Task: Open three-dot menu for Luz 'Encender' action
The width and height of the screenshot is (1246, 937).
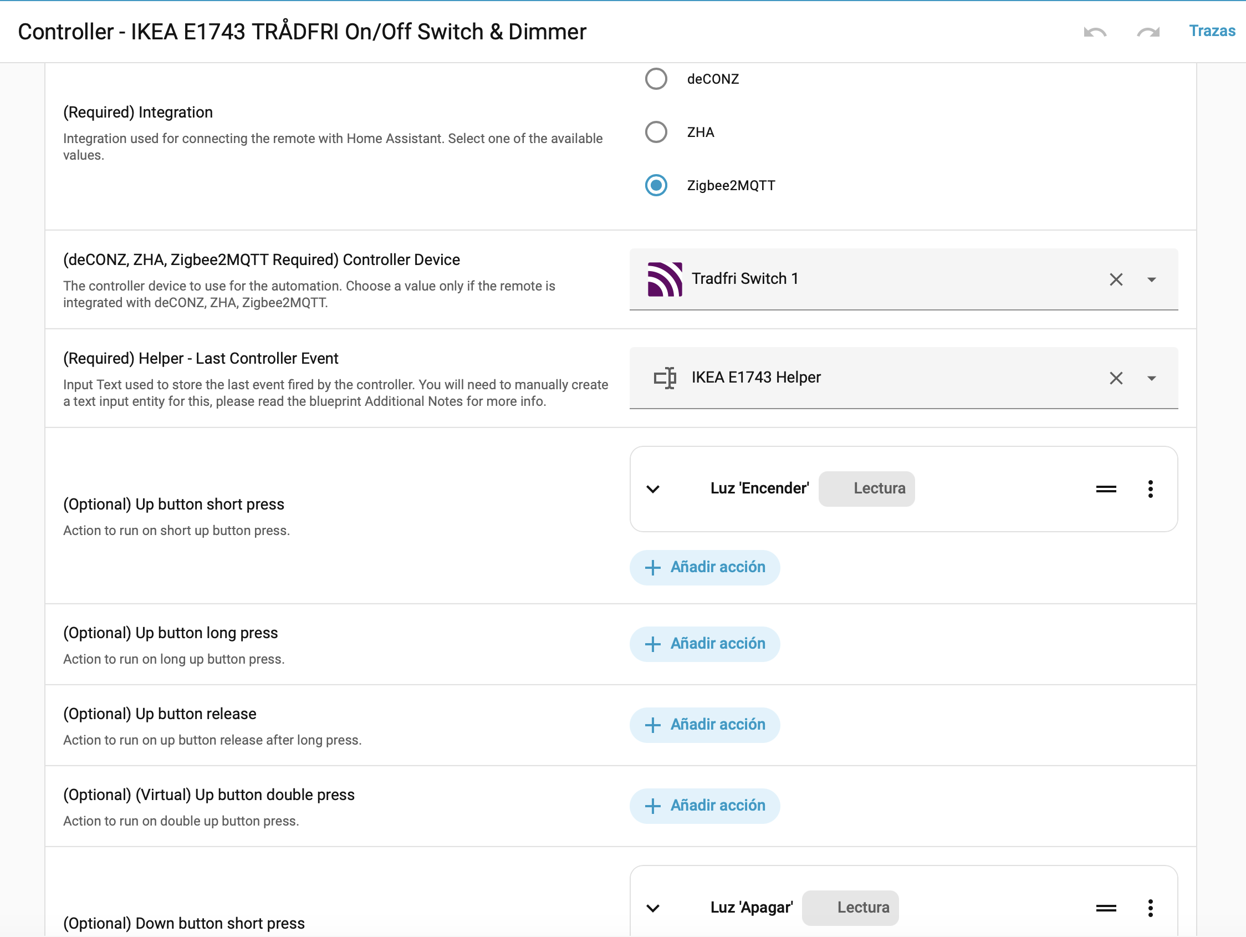Action: pos(1150,489)
